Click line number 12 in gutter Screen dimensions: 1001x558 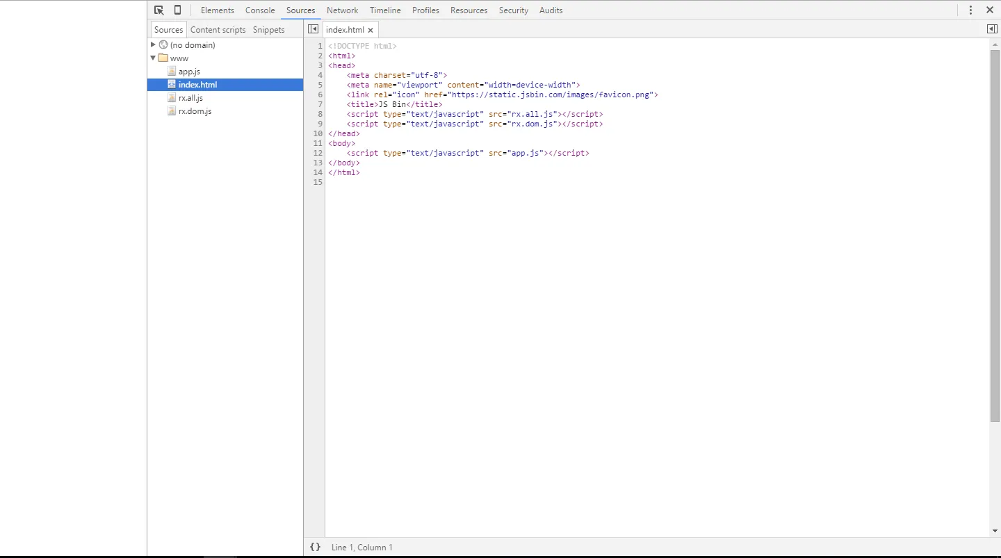point(318,153)
